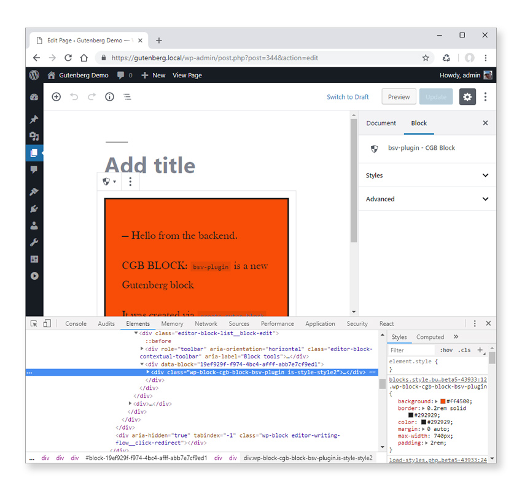Select the Comments bubble in the admin sidebar
This screenshot has width=522, height=491.
click(34, 170)
